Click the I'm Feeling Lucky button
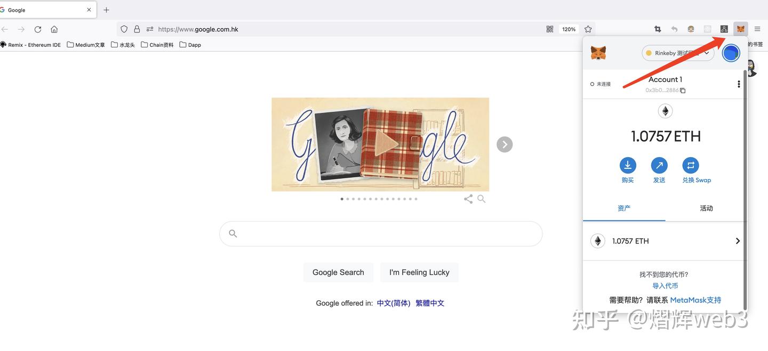 [419, 272]
